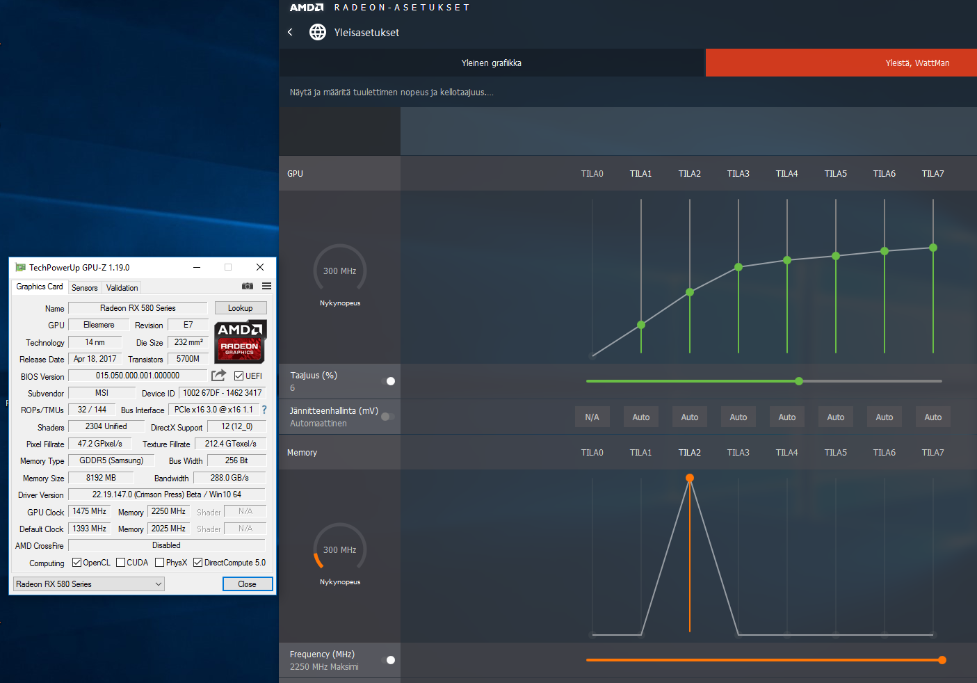
Task: Click the GPU TILA1 green graph point
Action: (641, 325)
